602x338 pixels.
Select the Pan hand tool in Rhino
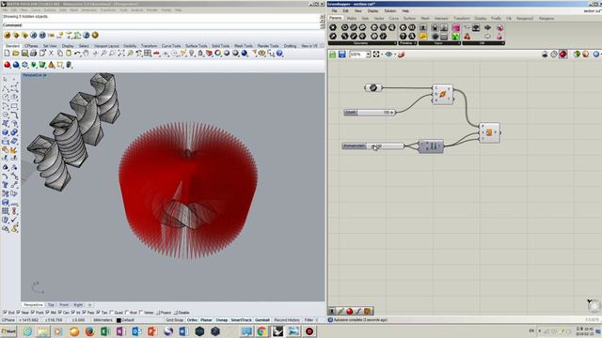[x=86, y=54]
